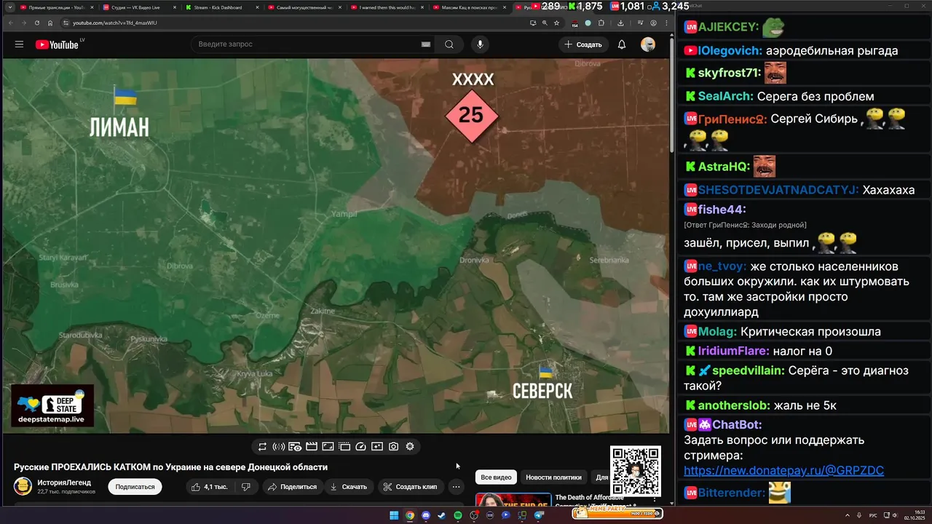Open Steam from the taskbar

pyautogui.click(x=442, y=515)
